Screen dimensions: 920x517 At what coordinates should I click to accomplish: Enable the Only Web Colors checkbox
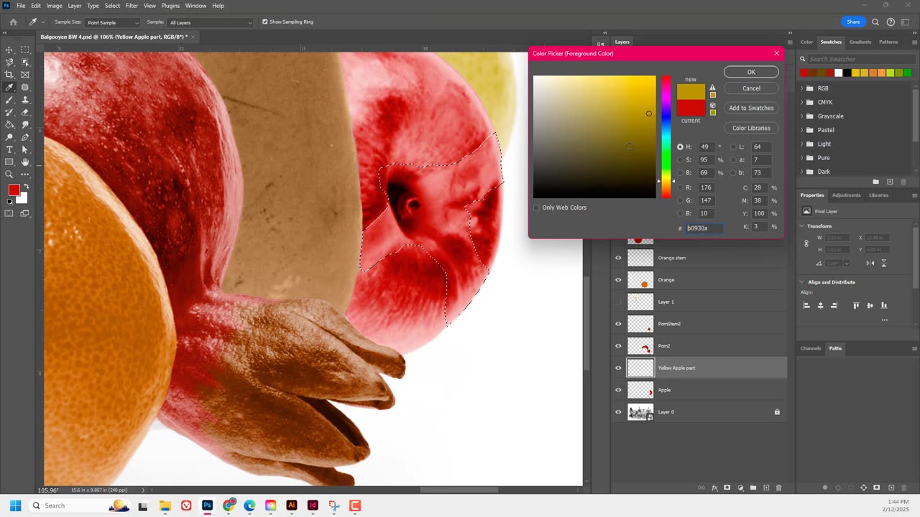[536, 208]
